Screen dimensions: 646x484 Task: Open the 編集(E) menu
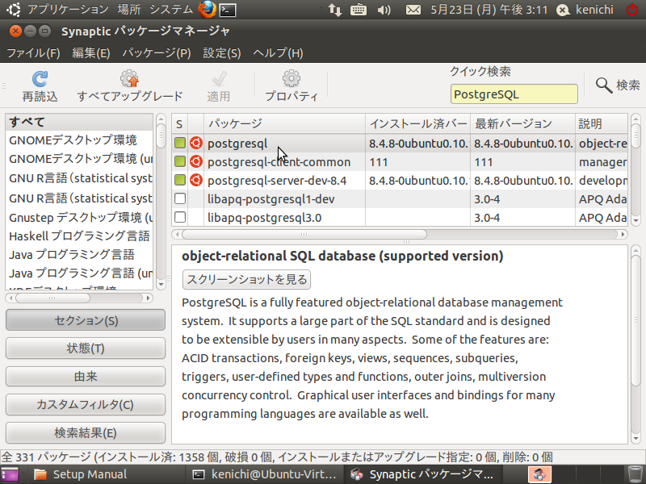[91, 53]
